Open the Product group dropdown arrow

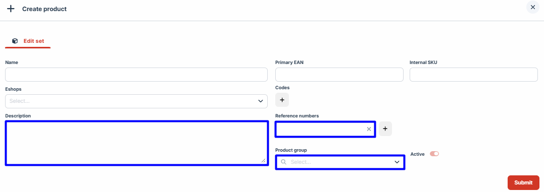tap(397, 162)
